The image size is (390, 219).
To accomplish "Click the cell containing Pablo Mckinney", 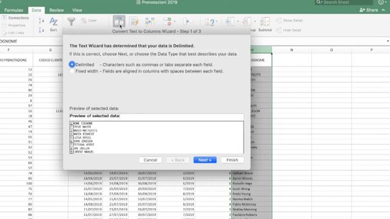I will click(252, 204).
